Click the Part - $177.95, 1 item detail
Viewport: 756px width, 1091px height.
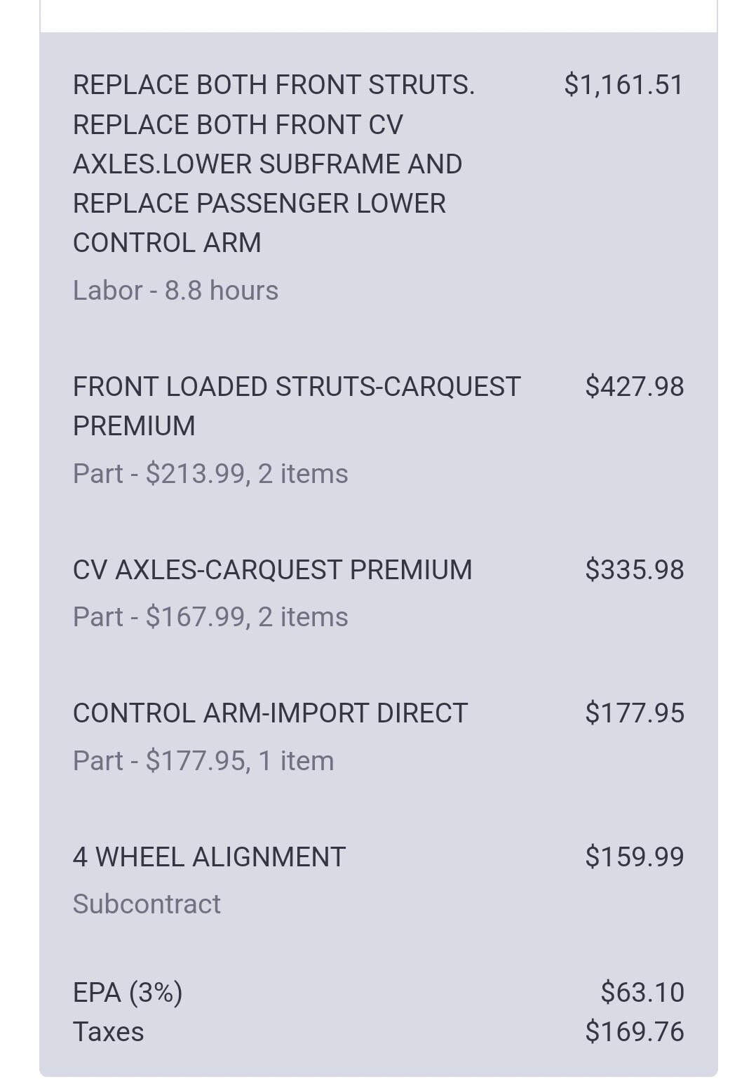203,761
